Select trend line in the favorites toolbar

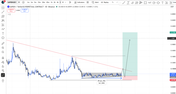pos(124,3)
